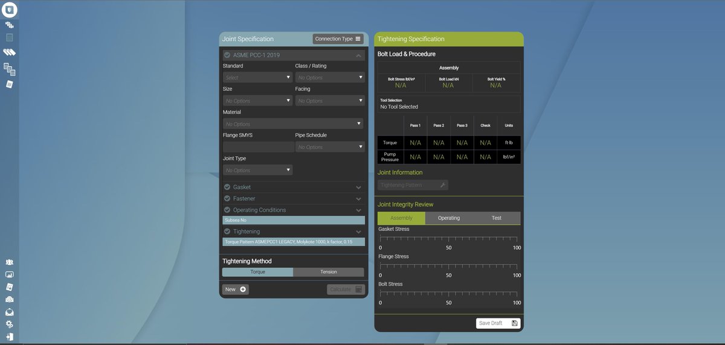Open the users group sidebar icon
This screenshot has height=345, width=725.
(x=9, y=262)
